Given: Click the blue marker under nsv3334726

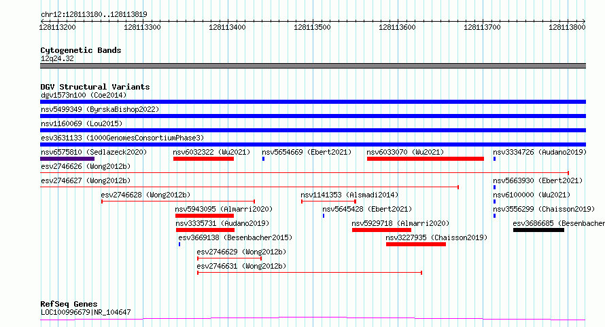Looking at the screenshot, I should 494,159.
